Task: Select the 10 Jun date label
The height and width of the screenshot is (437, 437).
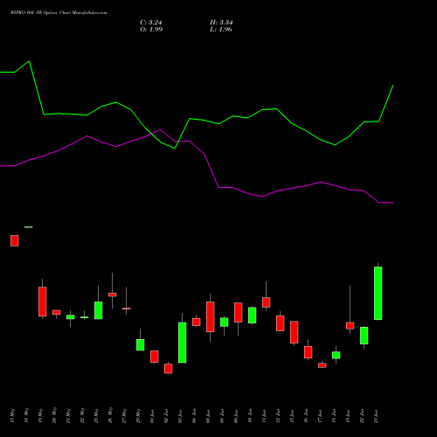Action: pyautogui.click(x=250, y=415)
